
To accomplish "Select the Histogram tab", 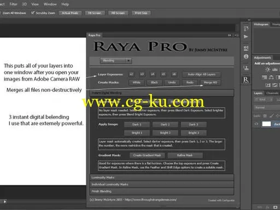I will click(261, 24).
